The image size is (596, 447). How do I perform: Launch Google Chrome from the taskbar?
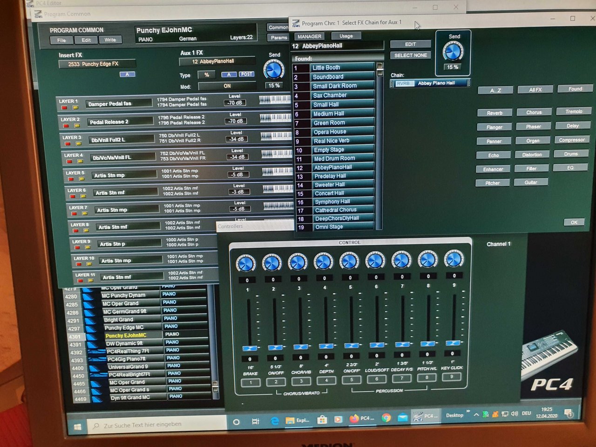tap(386, 418)
